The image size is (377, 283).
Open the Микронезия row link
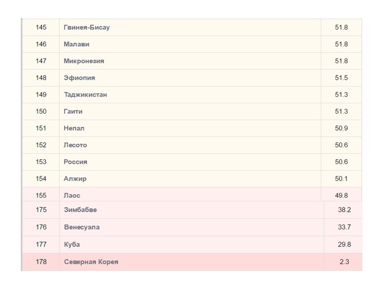click(84, 61)
